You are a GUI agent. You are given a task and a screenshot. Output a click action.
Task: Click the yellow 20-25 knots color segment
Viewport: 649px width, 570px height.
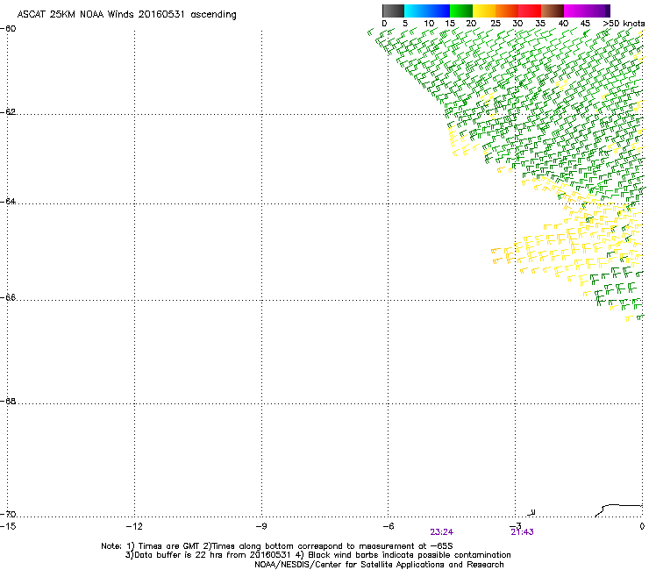click(484, 11)
